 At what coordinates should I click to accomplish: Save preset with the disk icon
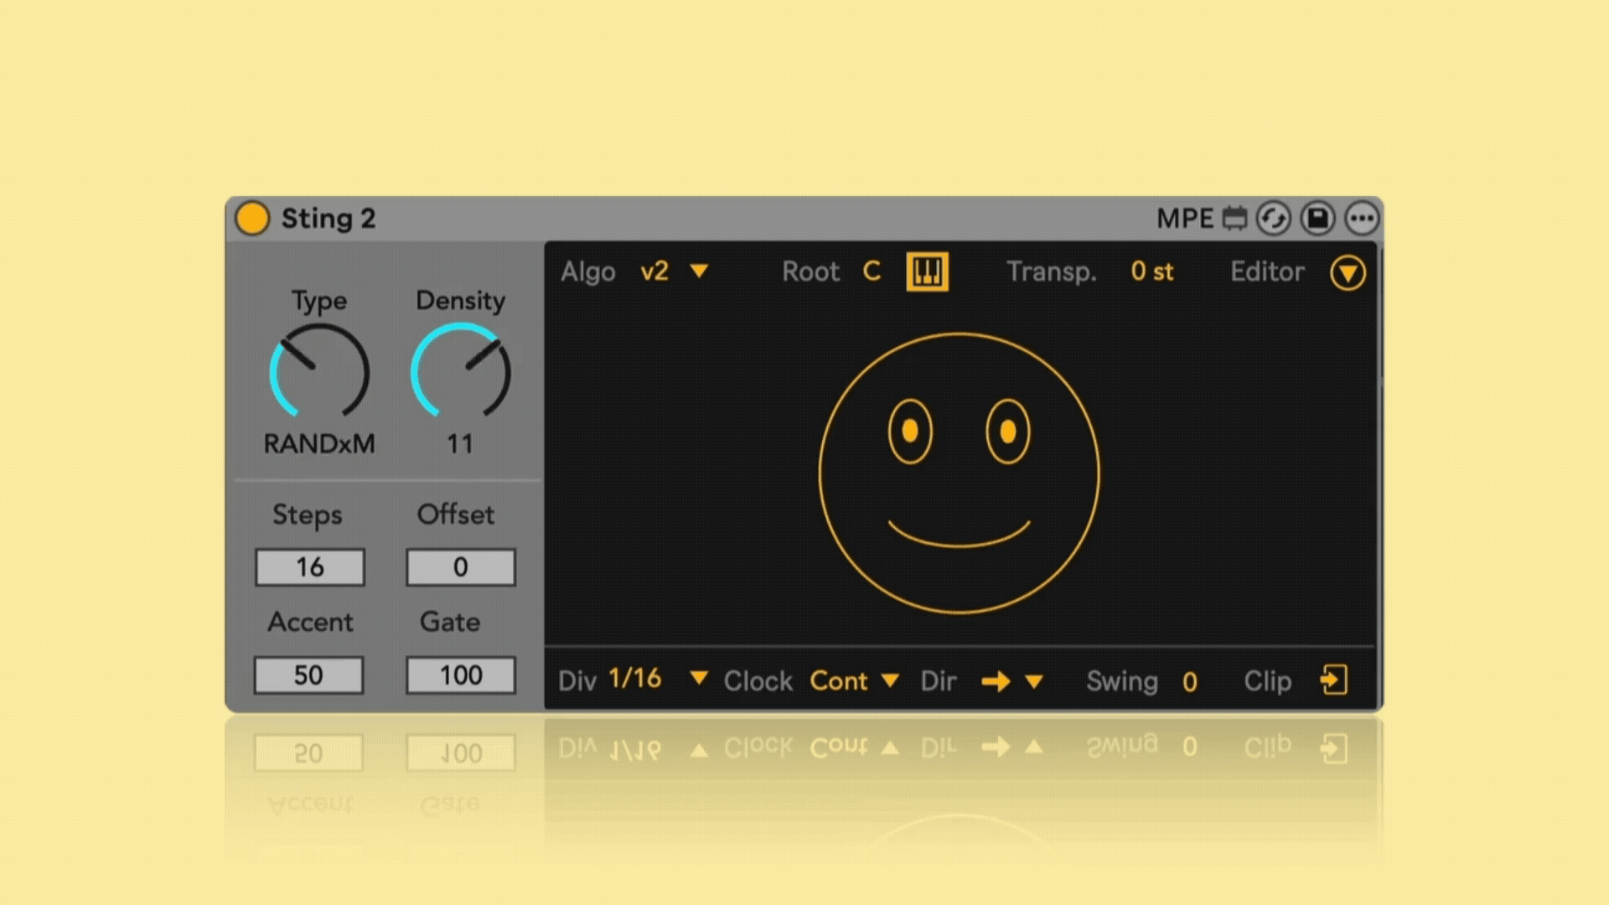coord(1317,219)
